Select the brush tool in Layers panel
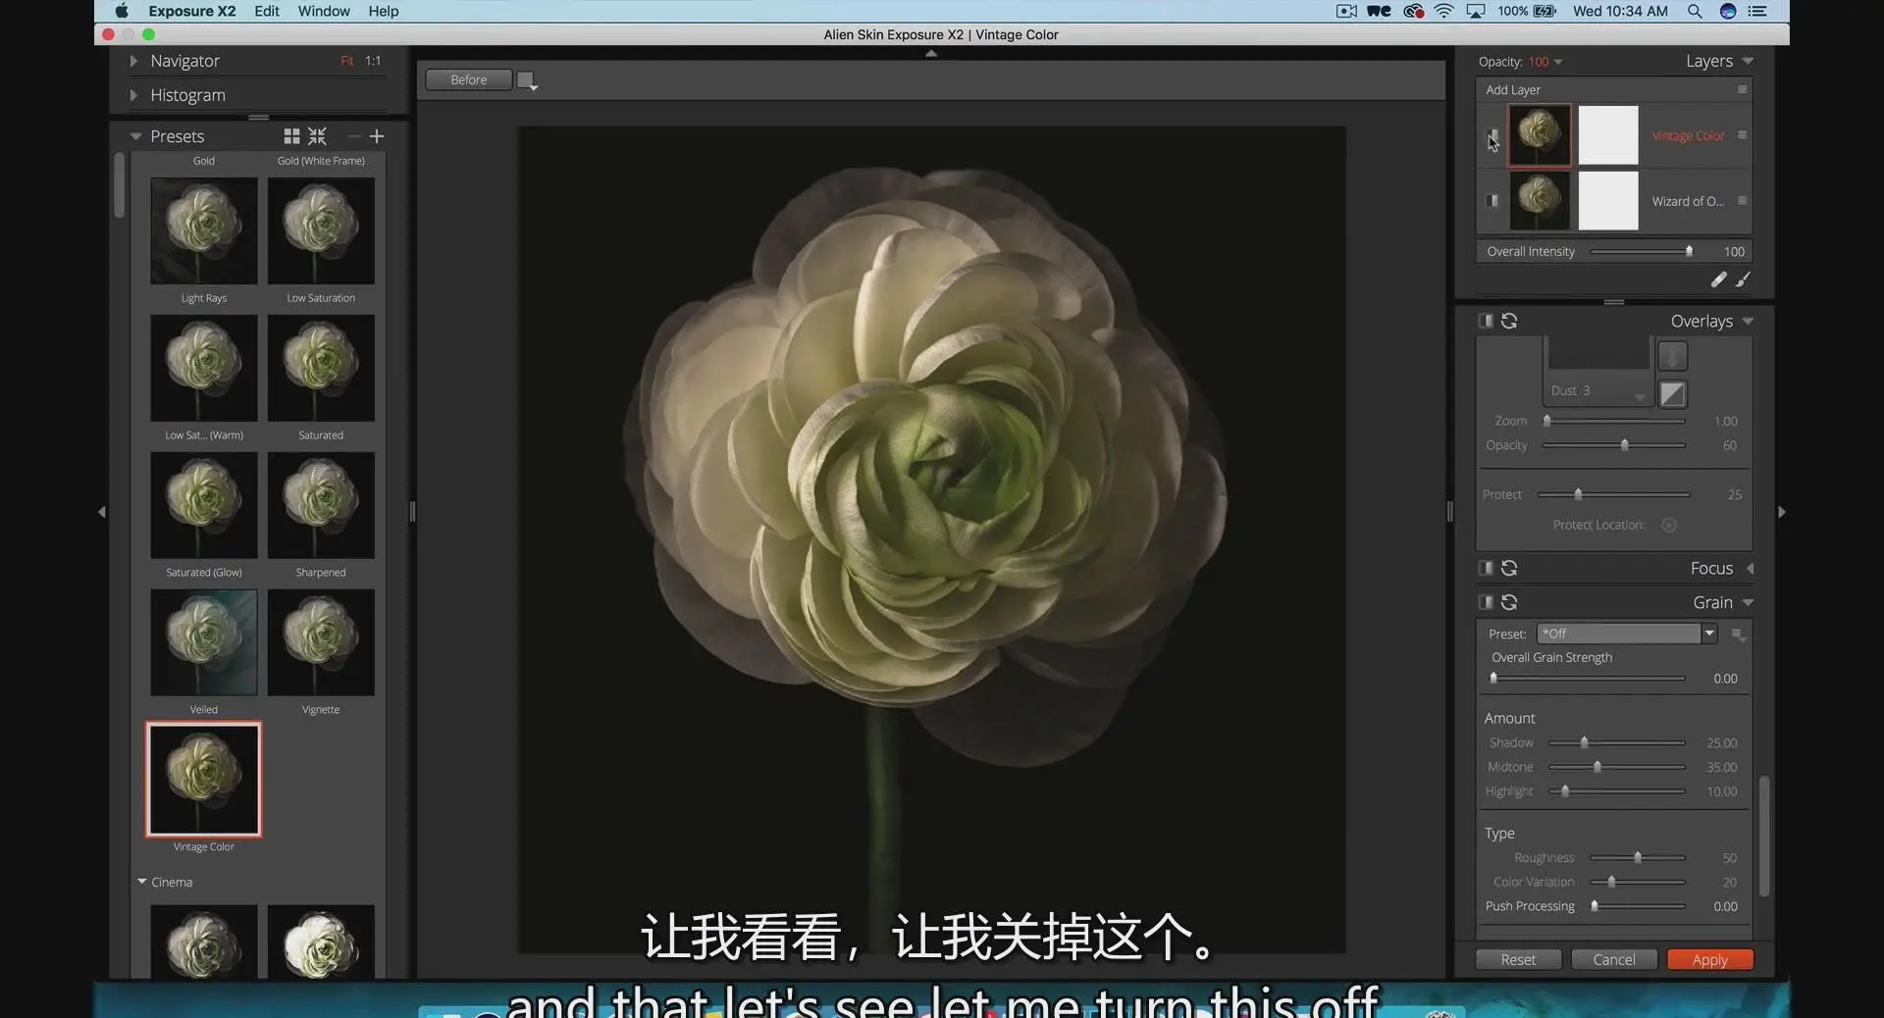Screen dimensions: 1884x1018 point(1744,280)
